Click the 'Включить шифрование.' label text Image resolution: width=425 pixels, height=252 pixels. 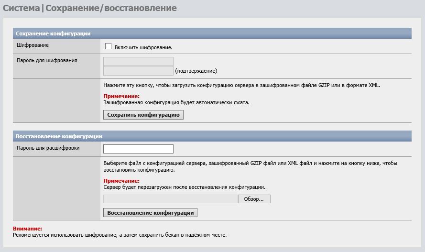tap(143, 47)
